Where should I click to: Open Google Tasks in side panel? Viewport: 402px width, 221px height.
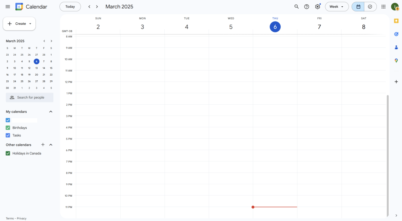[396, 34]
